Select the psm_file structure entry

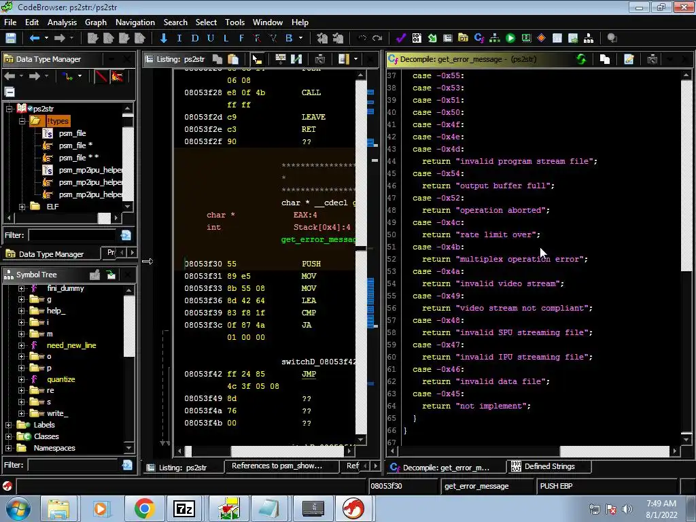click(x=72, y=133)
